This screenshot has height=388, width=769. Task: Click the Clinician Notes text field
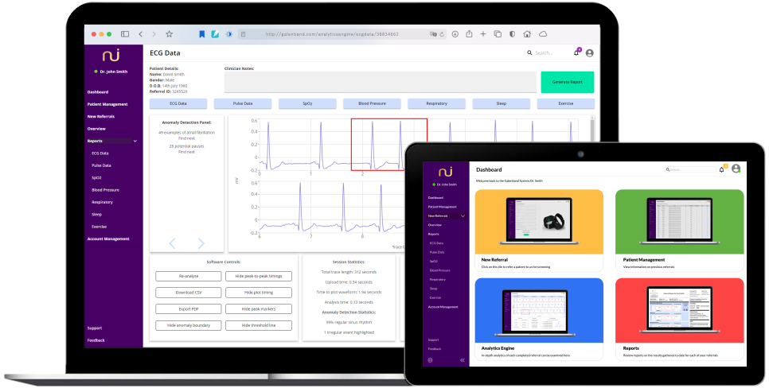[378, 82]
